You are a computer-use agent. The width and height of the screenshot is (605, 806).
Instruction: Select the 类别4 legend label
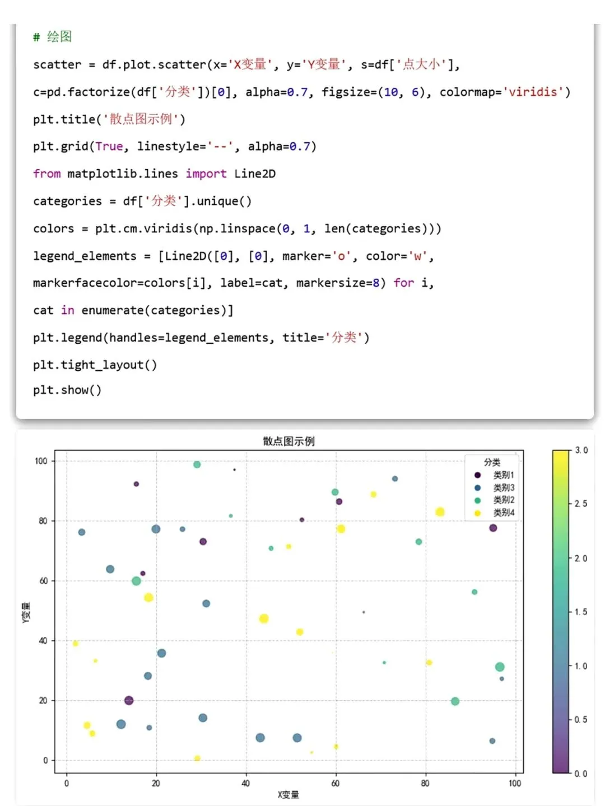[504, 513]
